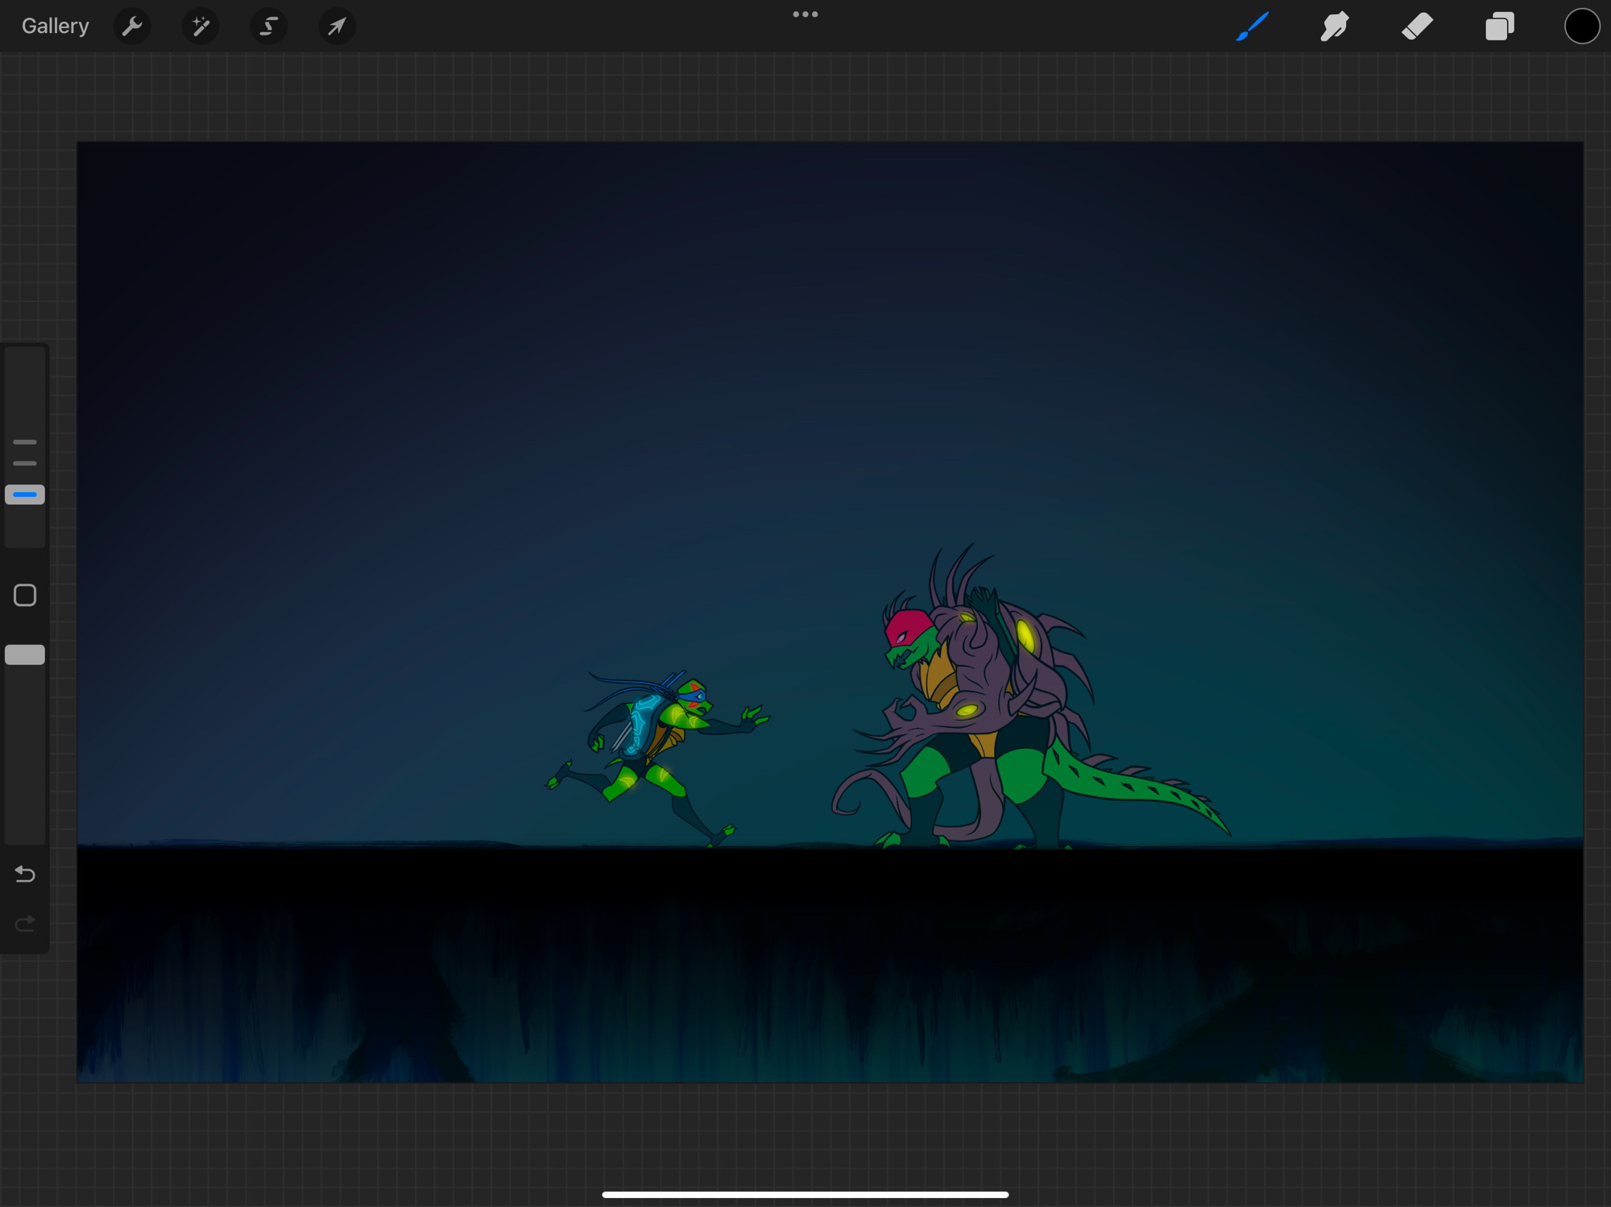Adjust the brush opacity slider handle
1611x1207 pixels.
(25, 655)
